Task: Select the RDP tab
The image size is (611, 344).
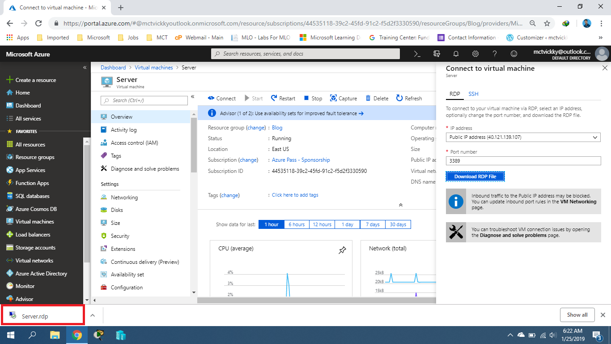Action: pos(455,94)
